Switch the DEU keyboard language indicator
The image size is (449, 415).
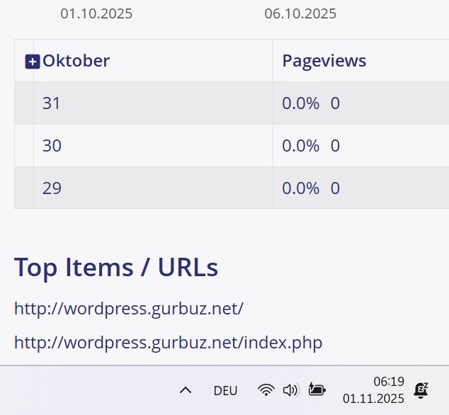(x=225, y=390)
